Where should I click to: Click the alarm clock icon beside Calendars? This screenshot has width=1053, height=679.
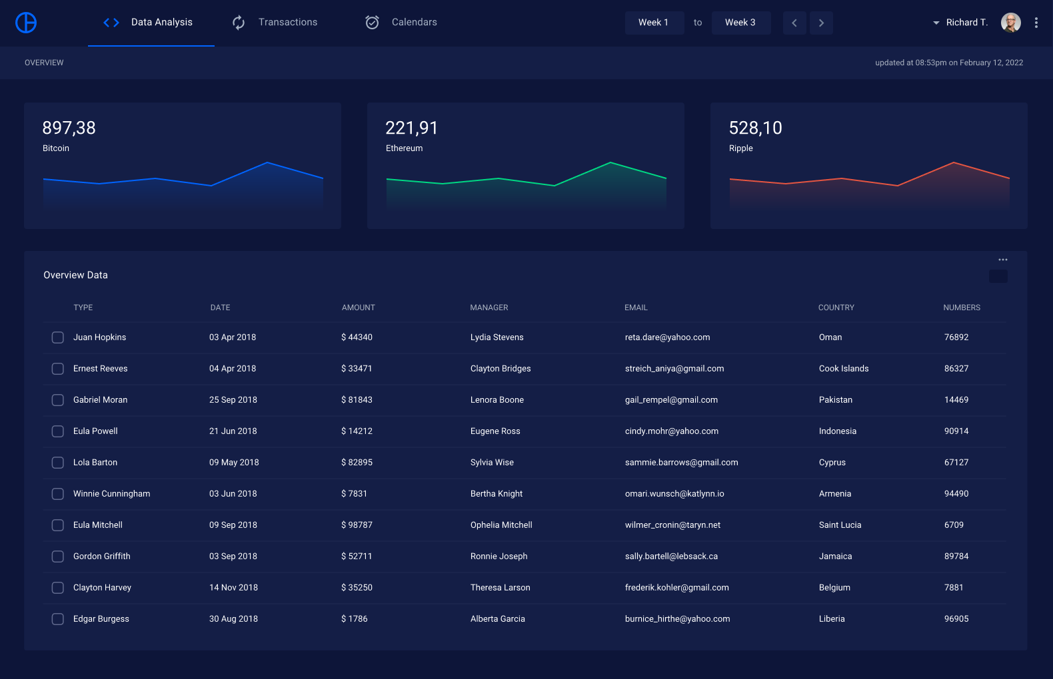(372, 23)
